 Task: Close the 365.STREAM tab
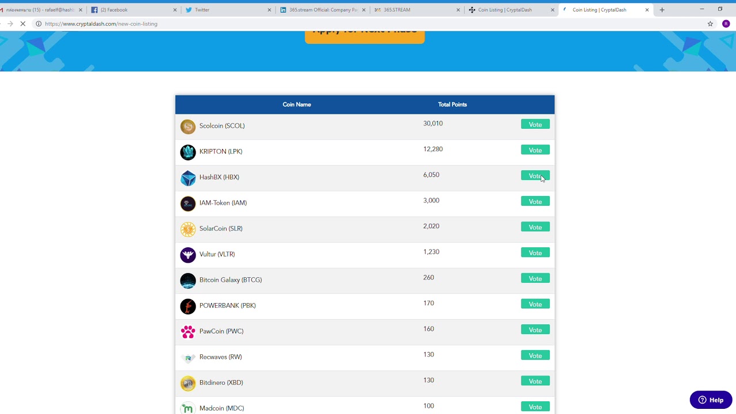point(458,10)
